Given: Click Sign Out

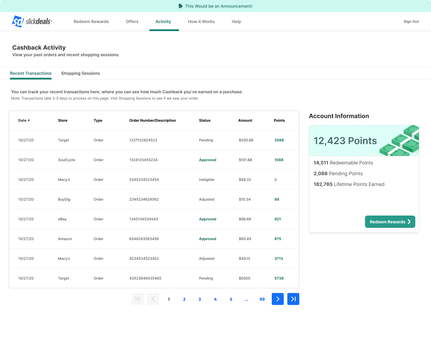Looking at the screenshot, I should point(411,21).
